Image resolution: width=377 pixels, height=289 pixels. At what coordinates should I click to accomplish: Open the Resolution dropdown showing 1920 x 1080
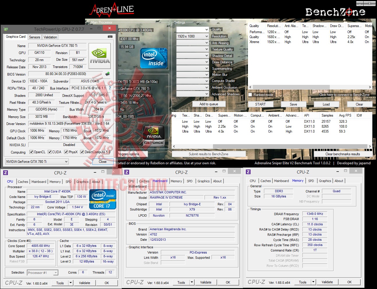pos(193,36)
